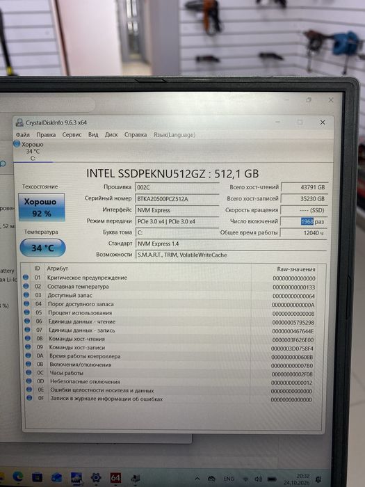Open the Диск menu
365x487 pixels.
111,134
